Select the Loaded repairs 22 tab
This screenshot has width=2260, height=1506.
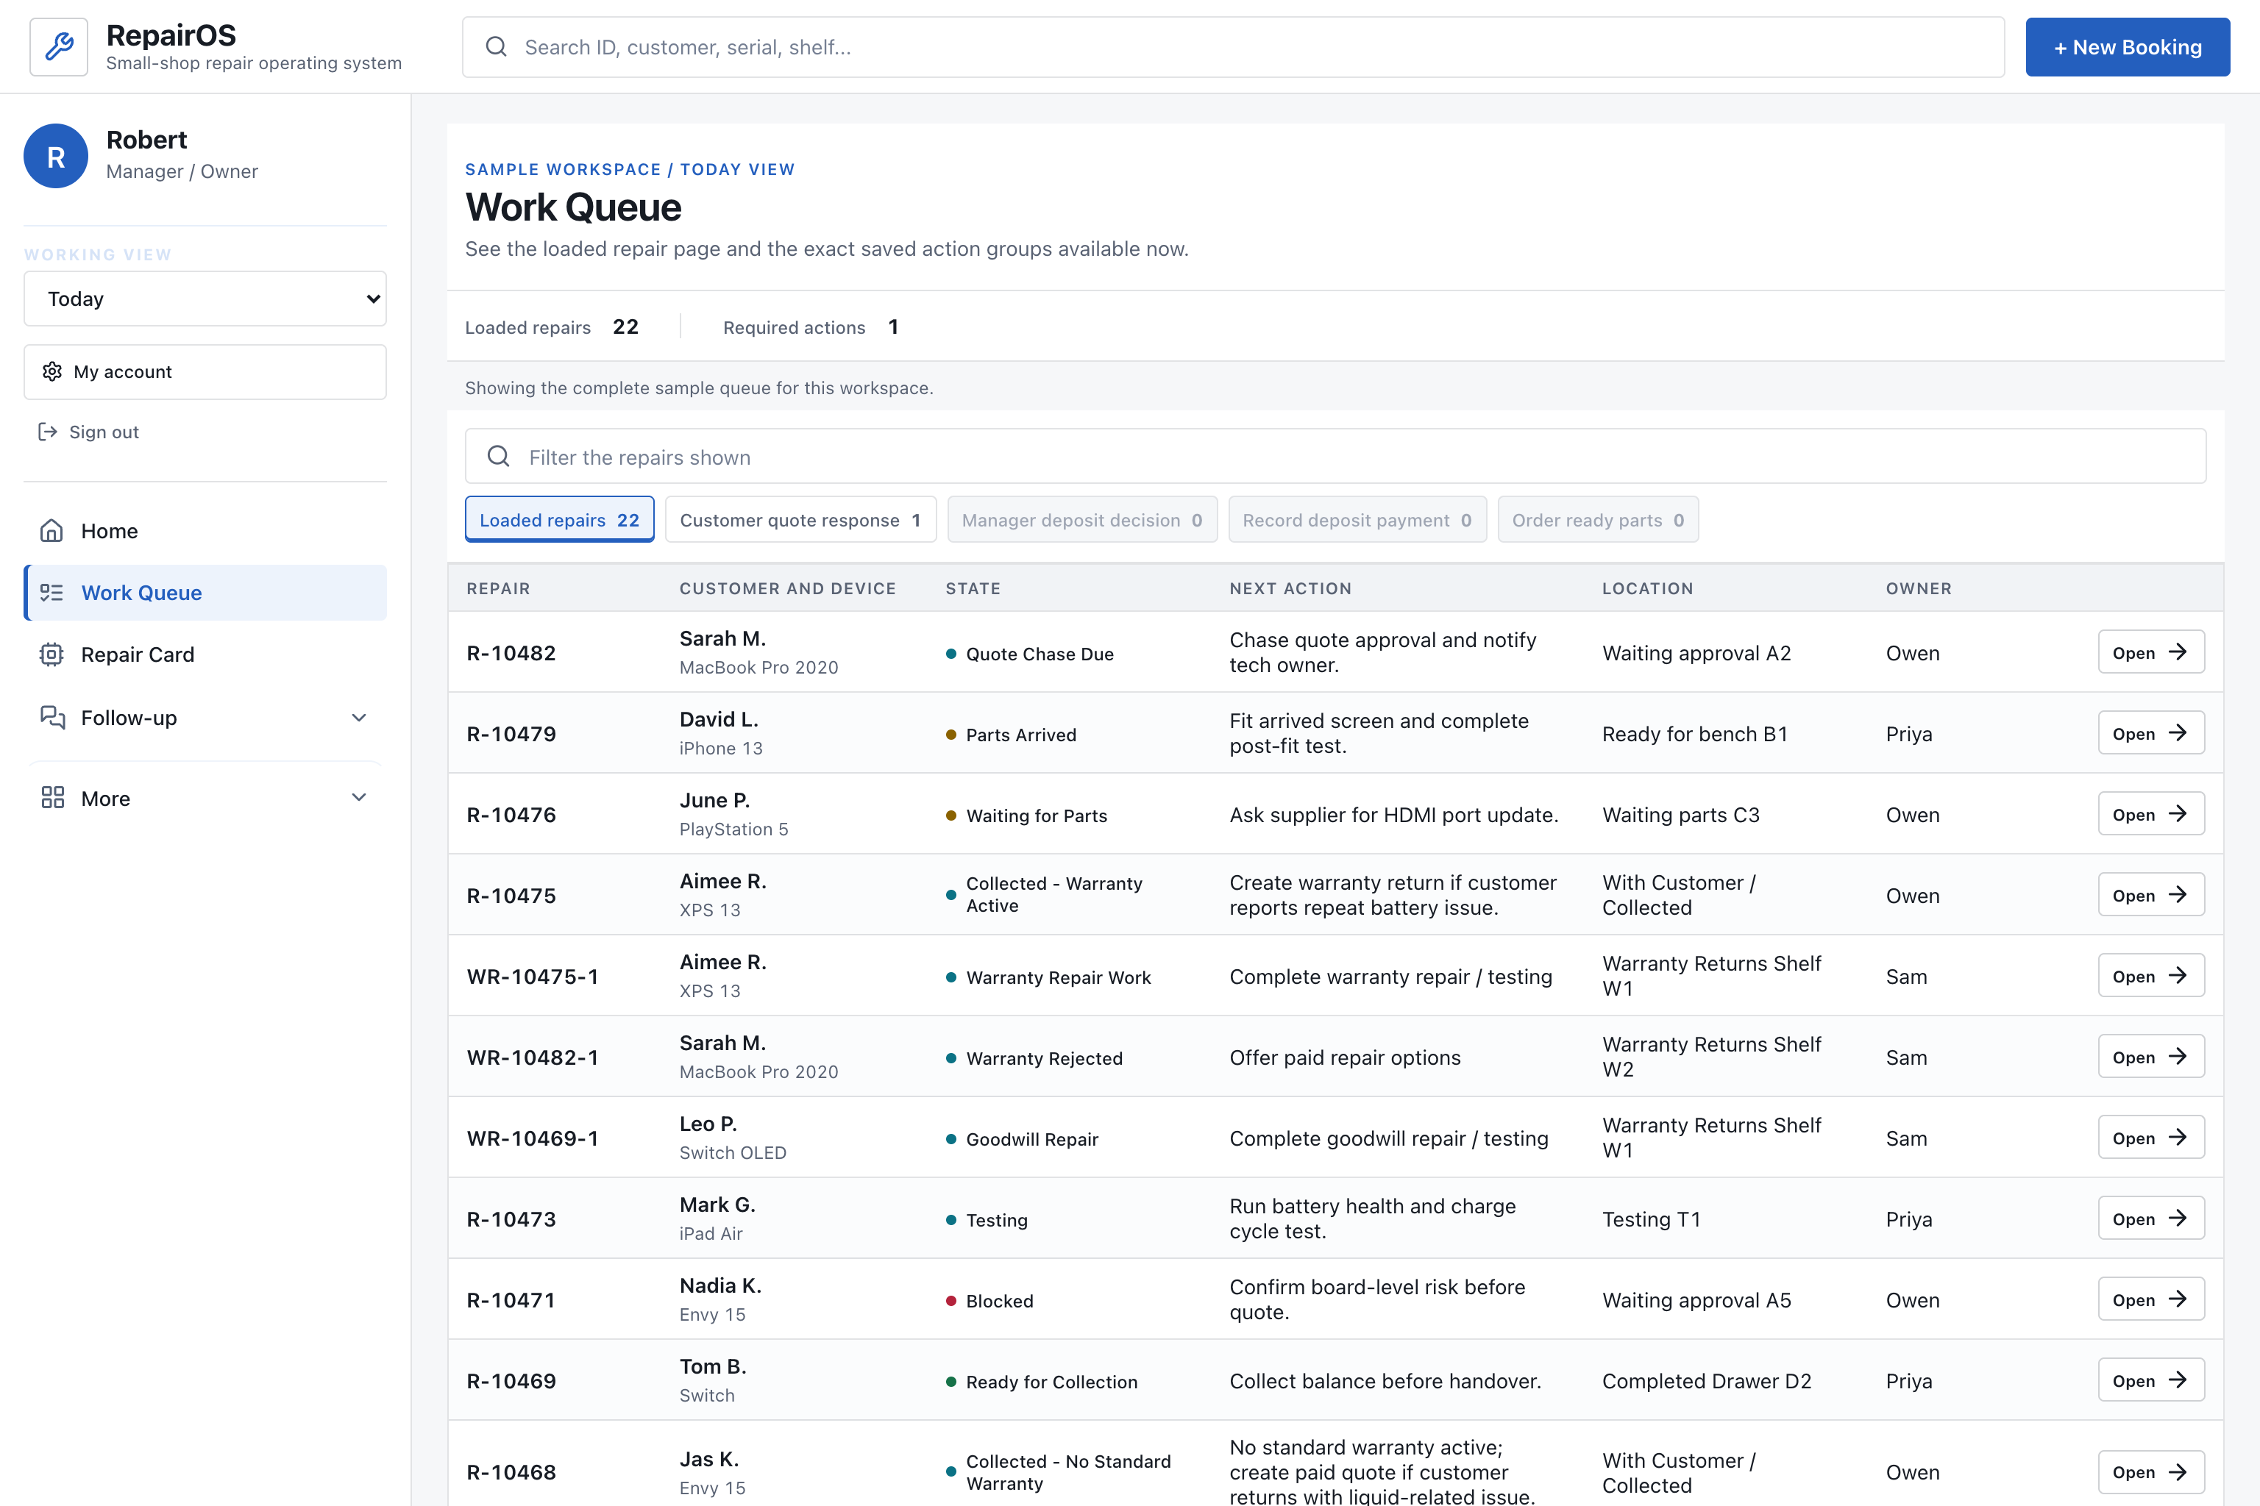[559, 520]
